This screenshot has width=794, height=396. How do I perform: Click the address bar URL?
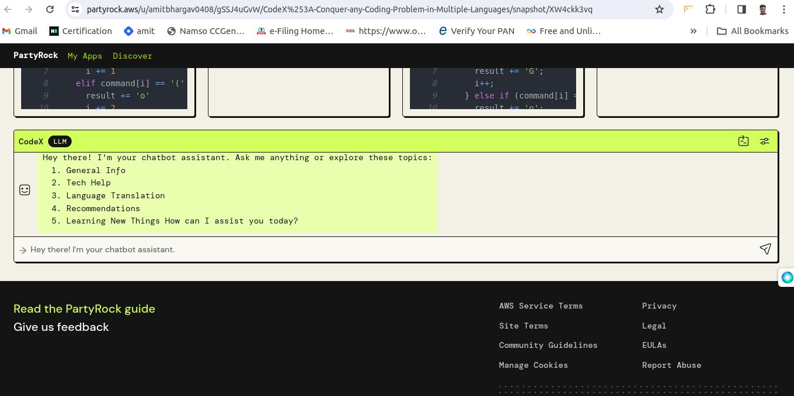click(339, 9)
